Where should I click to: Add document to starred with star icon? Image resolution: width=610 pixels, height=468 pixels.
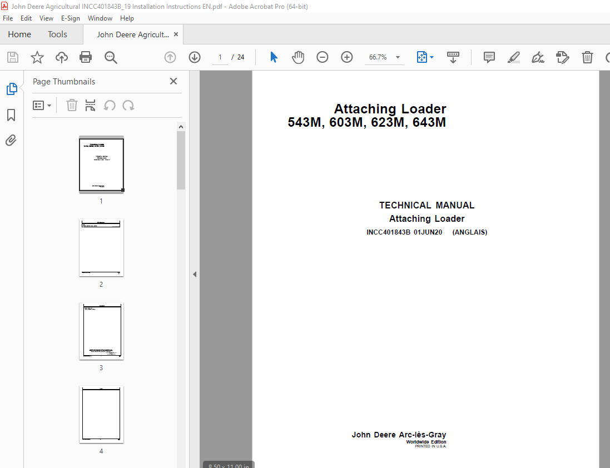tap(37, 57)
